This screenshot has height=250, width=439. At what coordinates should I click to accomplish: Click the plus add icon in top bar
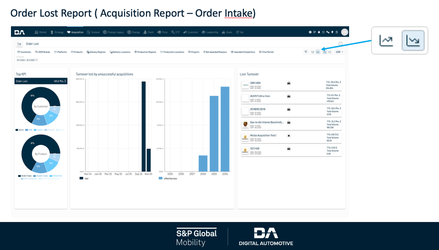(310, 32)
